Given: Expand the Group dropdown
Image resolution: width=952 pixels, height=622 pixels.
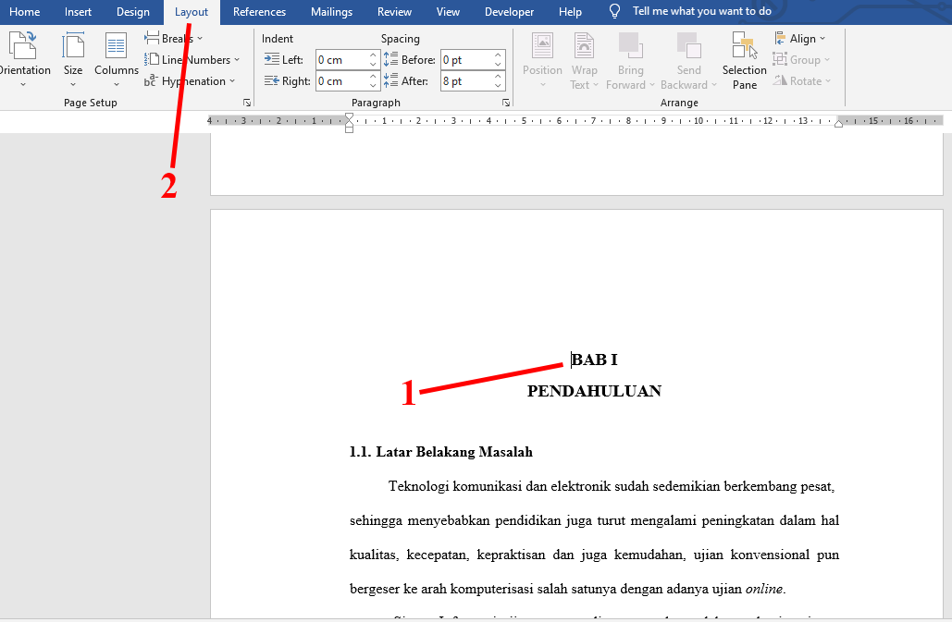Looking at the screenshot, I should pyautogui.click(x=802, y=59).
